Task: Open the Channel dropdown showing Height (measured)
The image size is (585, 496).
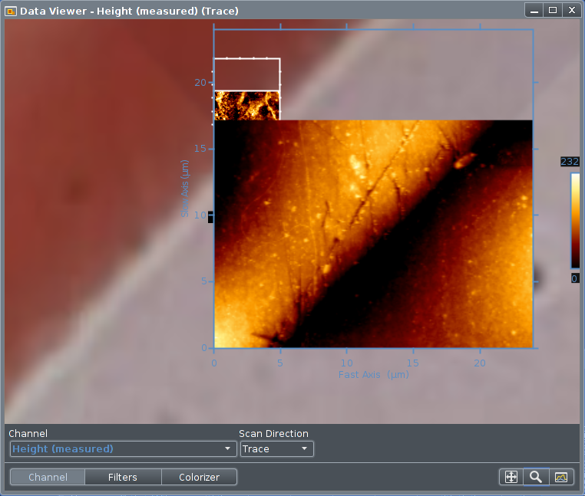Action: 123,448
